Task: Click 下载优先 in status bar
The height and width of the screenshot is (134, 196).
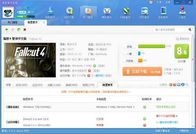Action: pyautogui.click(x=183, y=131)
